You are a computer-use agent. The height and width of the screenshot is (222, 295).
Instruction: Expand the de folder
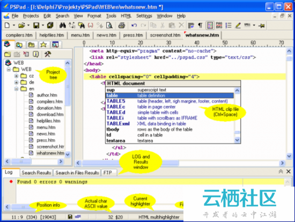pyautogui.click(x=17, y=83)
